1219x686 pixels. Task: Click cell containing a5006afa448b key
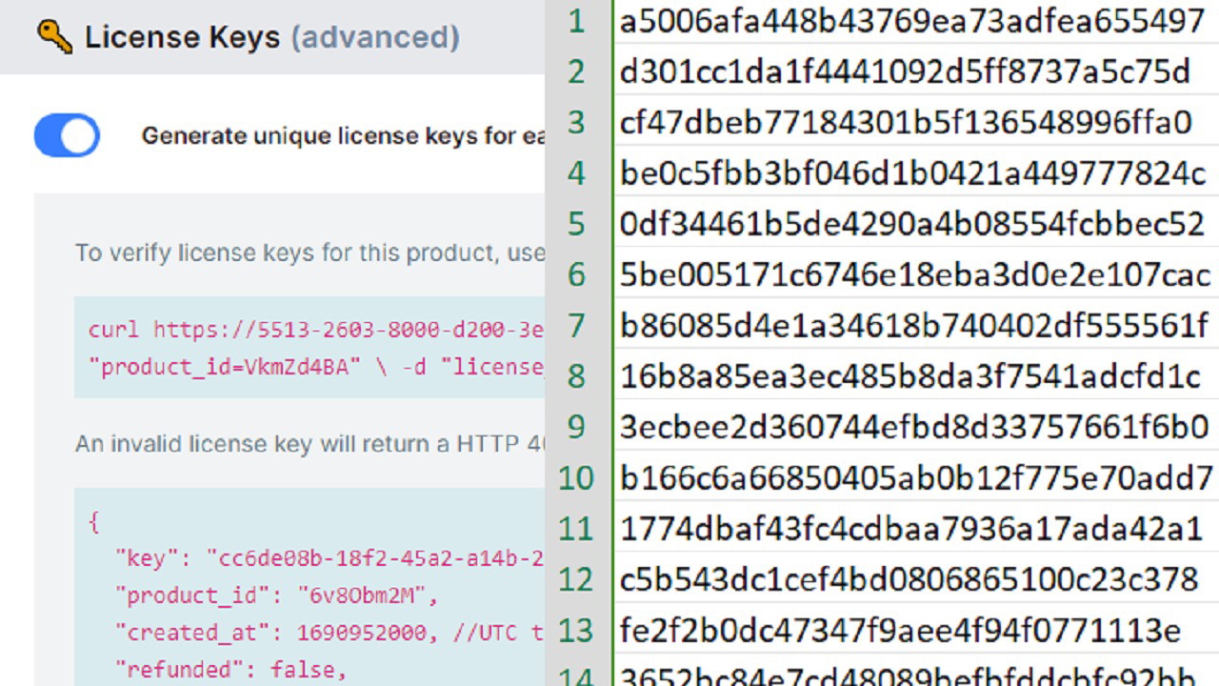point(912,20)
